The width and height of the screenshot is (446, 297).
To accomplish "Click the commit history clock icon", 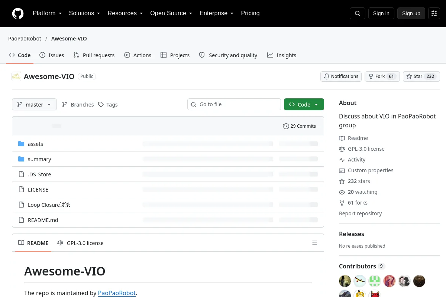I will (x=286, y=126).
